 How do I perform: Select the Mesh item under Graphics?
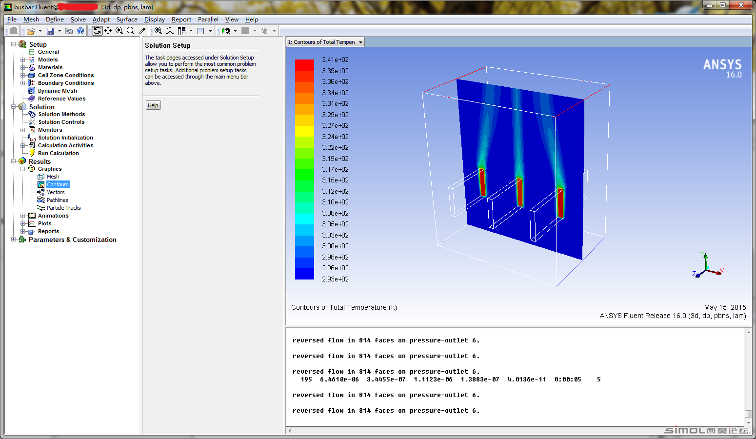click(x=53, y=177)
